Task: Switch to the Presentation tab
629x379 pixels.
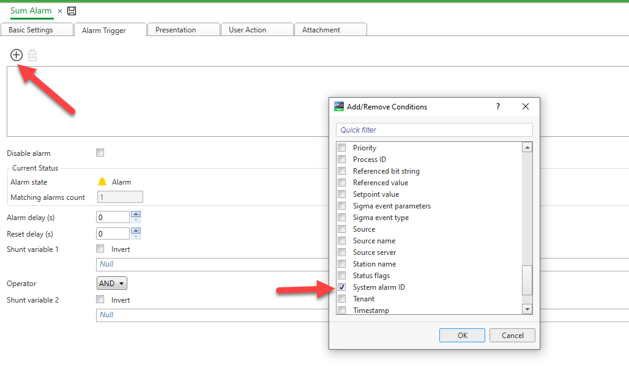Action: (184, 29)
